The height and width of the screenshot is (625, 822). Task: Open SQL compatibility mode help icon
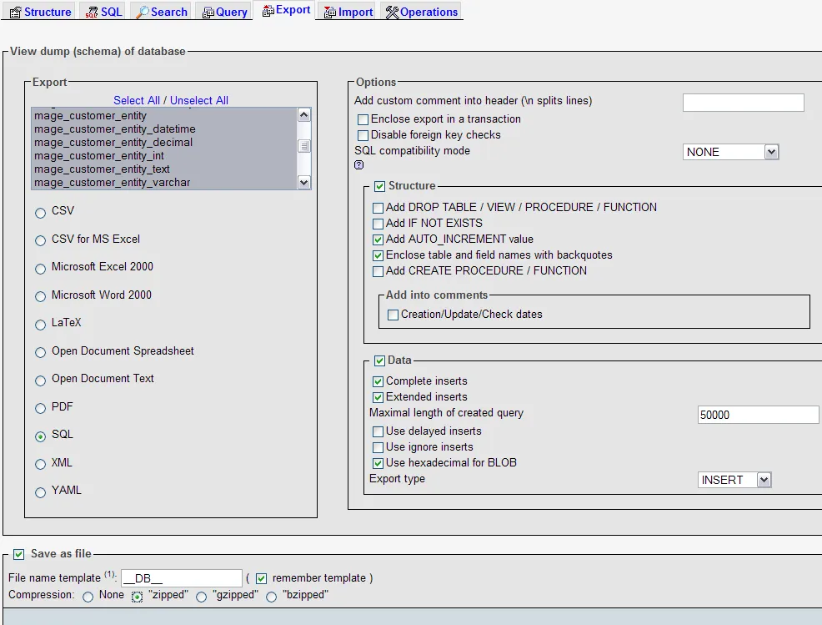pos(359,165)
